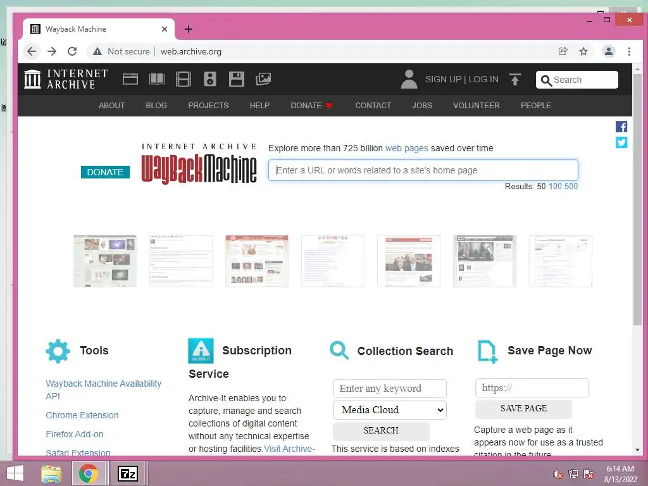This screenshot has height=486, width=648.
Task: Focus the Wayback URL search field
Action: 423,170
